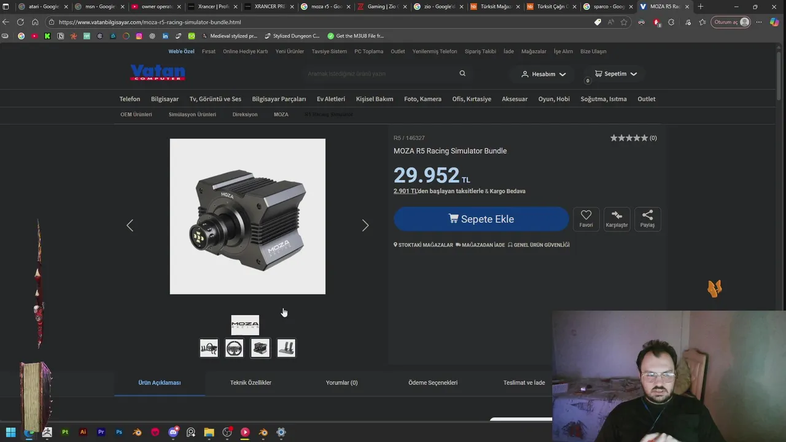The image size is (786, 442).
Task: Open Premiere Pro from the taskbar
Action: point(101,432)
